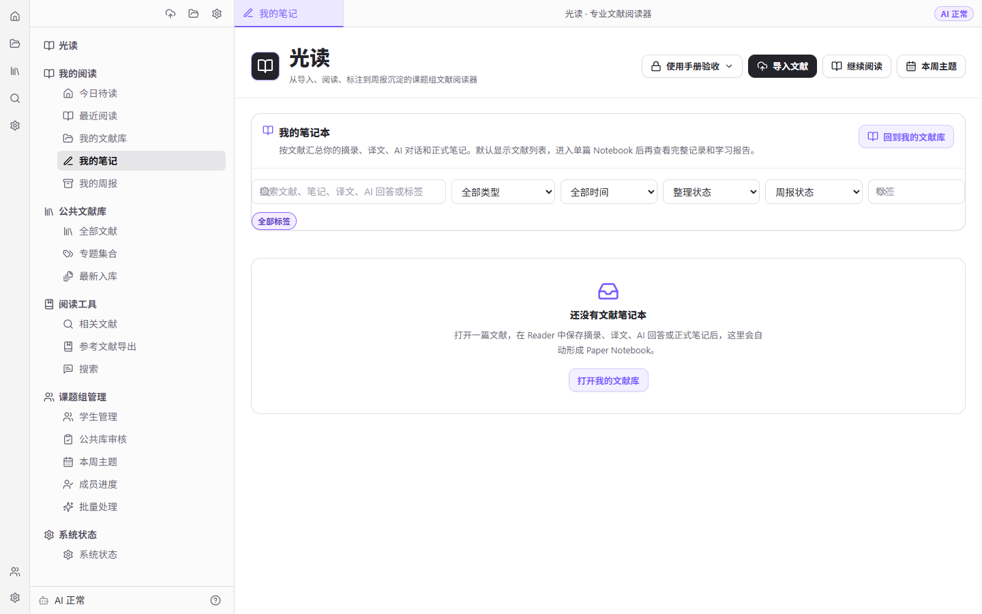
Task: Collapse the 公共文献库 section header
Action: click(76, 211)
